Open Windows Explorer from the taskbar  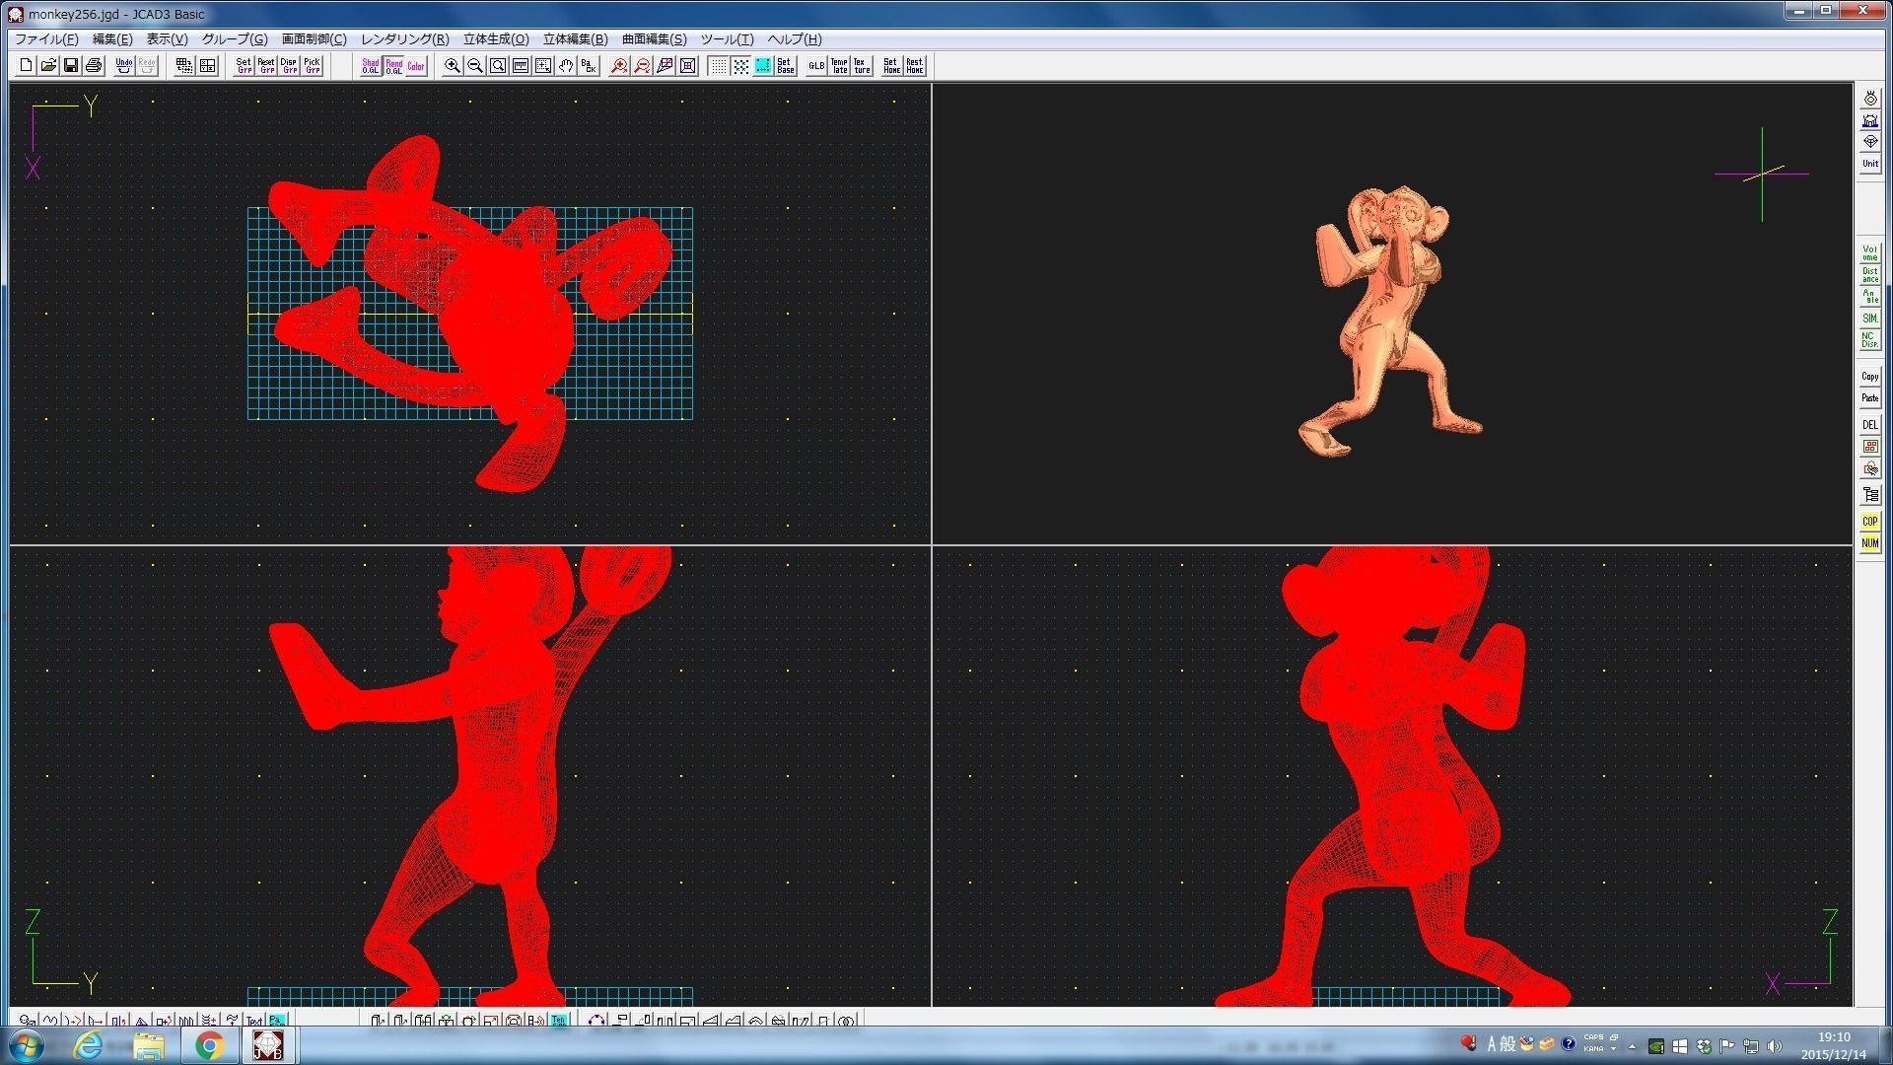pyautogui.click(x=149, y=1045)
